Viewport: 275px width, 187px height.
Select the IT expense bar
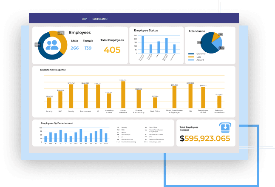click(x=98, y=96)
